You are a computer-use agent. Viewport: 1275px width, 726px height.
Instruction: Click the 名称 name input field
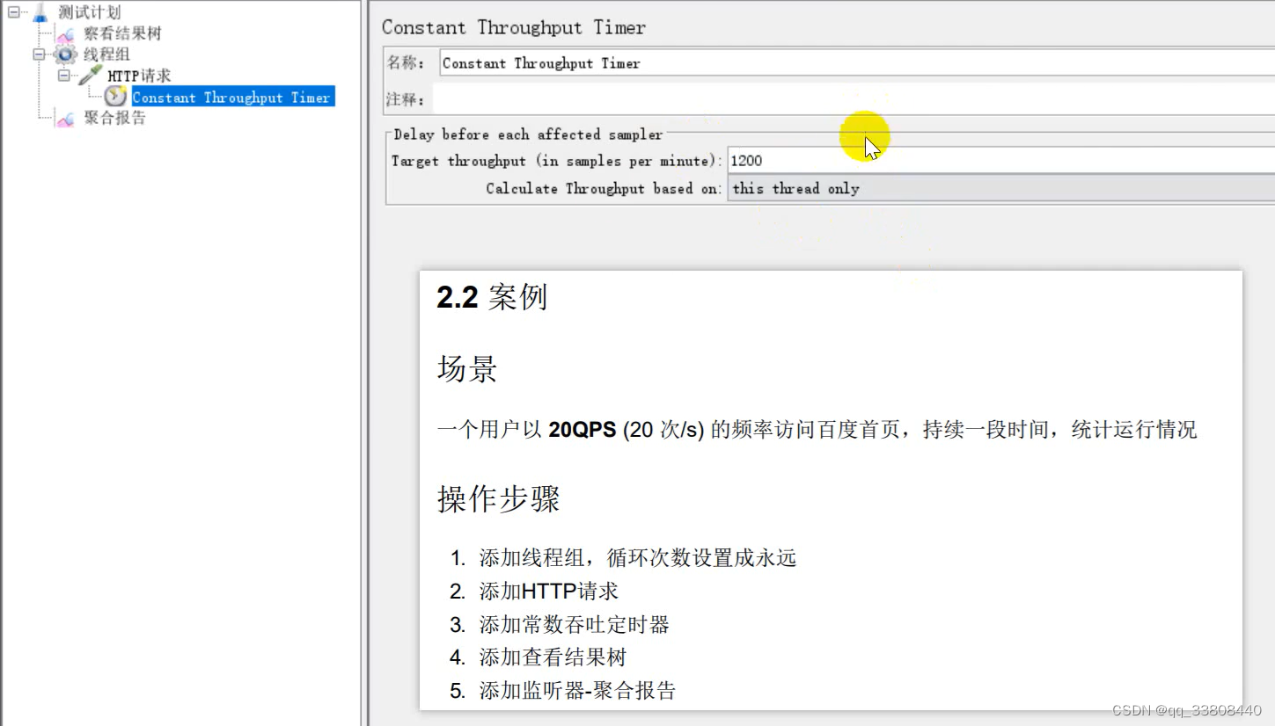(x=856, y=62)
